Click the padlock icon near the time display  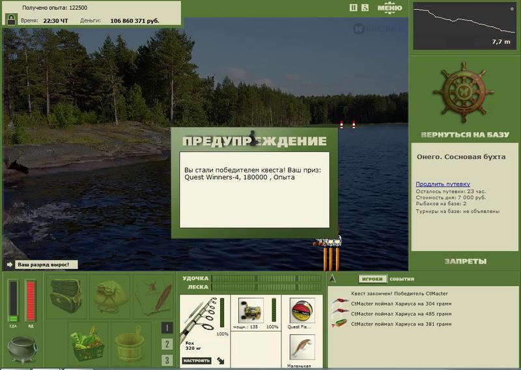[x=11, y=19]
